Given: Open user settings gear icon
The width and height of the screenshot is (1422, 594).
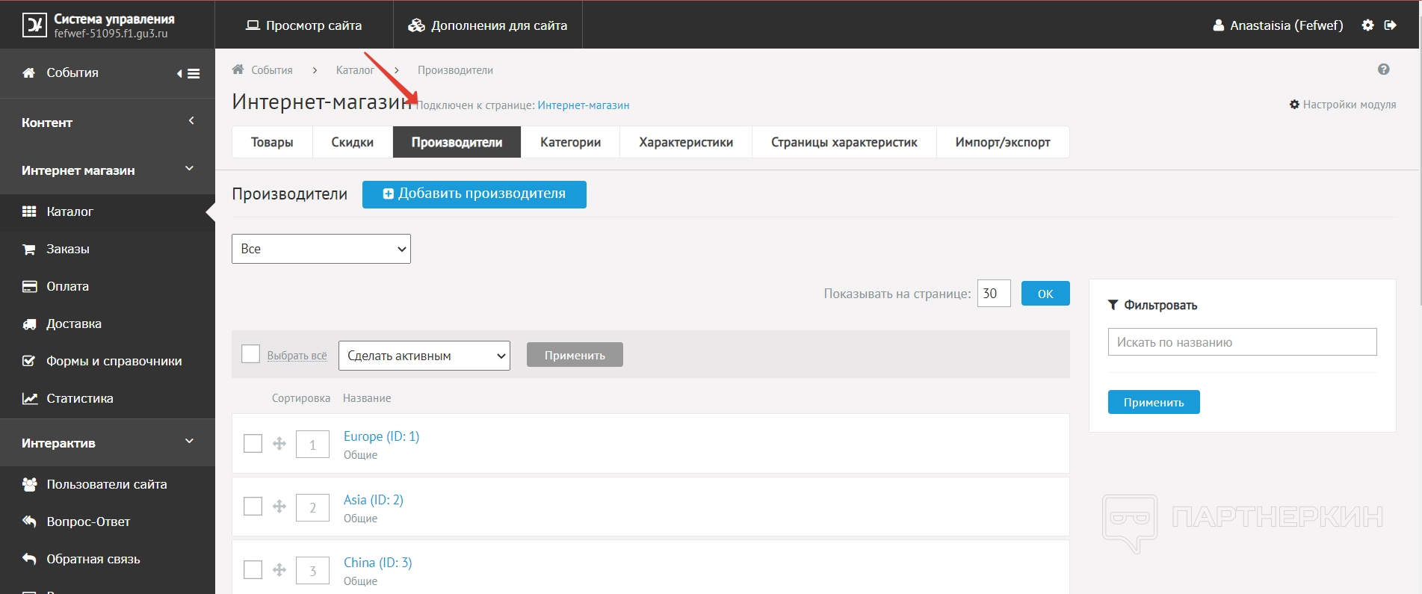Looking at the screenshot, I should (x=1367, y=25).
